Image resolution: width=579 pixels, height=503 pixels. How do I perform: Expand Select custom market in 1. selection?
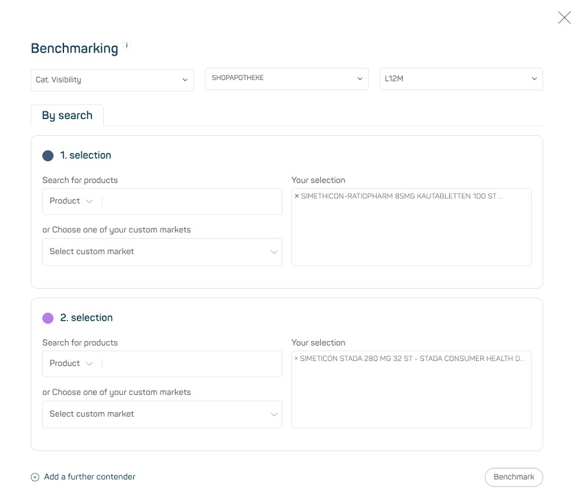click(x=162, y=251)
